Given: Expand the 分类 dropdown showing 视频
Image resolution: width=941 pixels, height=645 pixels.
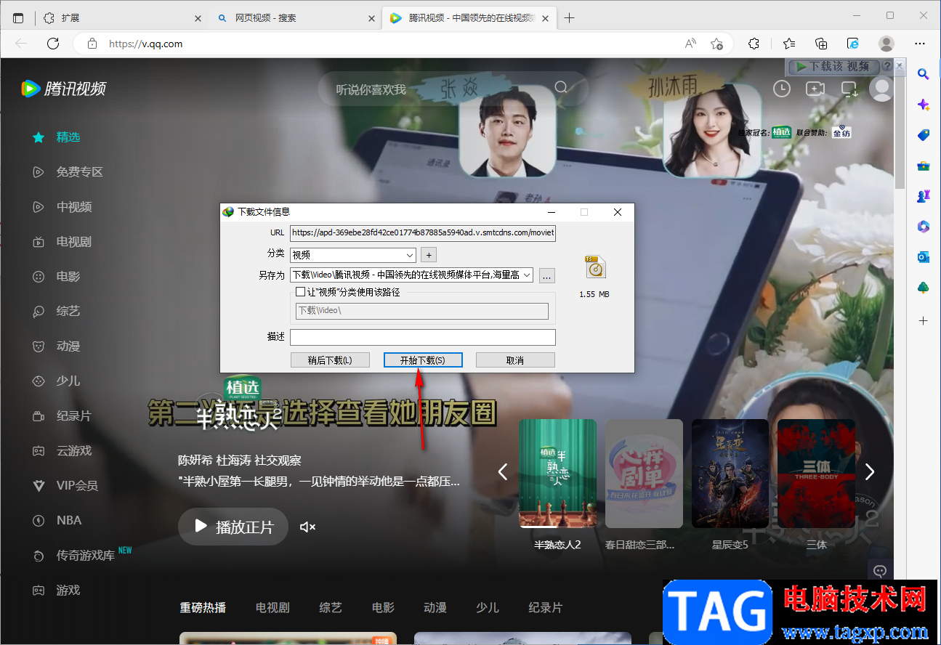Looking at the screenshot, I should [410, 255].
